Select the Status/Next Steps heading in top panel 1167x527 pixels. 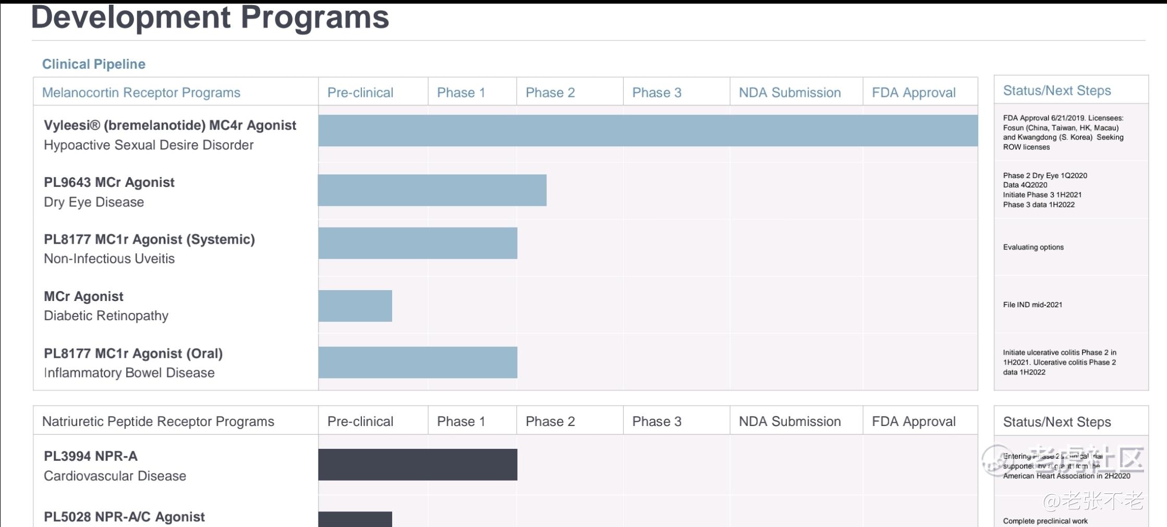pyautogui.click(x=1057, y=91)
